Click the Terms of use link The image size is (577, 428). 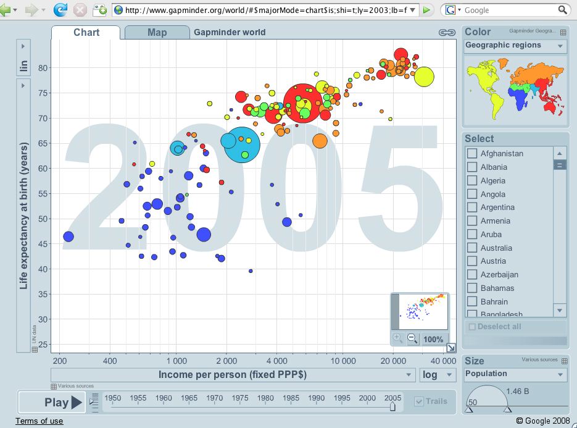(x=39, y=421)
